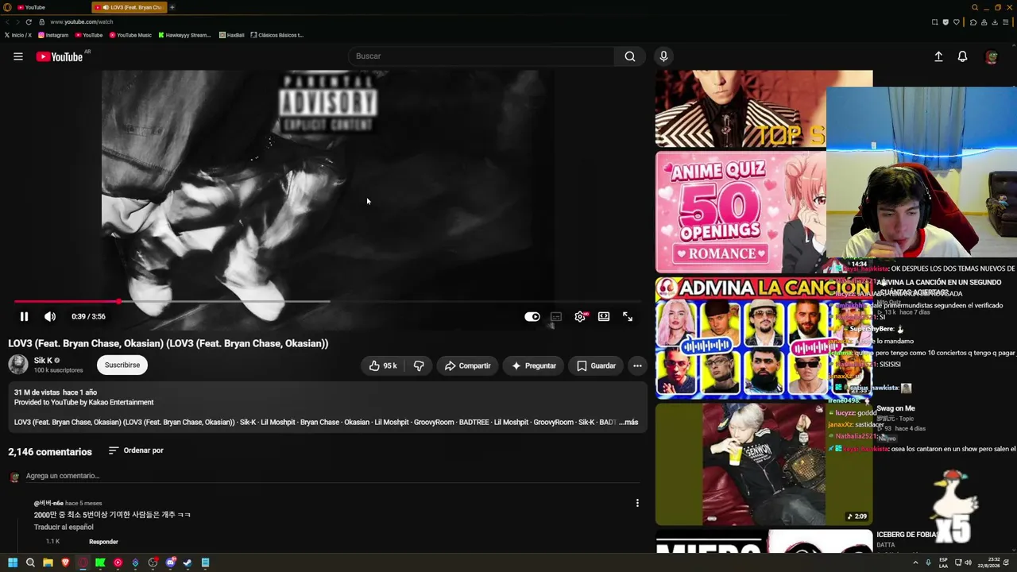The width and height of the screenshot is (1017, 572).
Task: Open the Ordenar por sort dropdown
Action: pos(136,450)
